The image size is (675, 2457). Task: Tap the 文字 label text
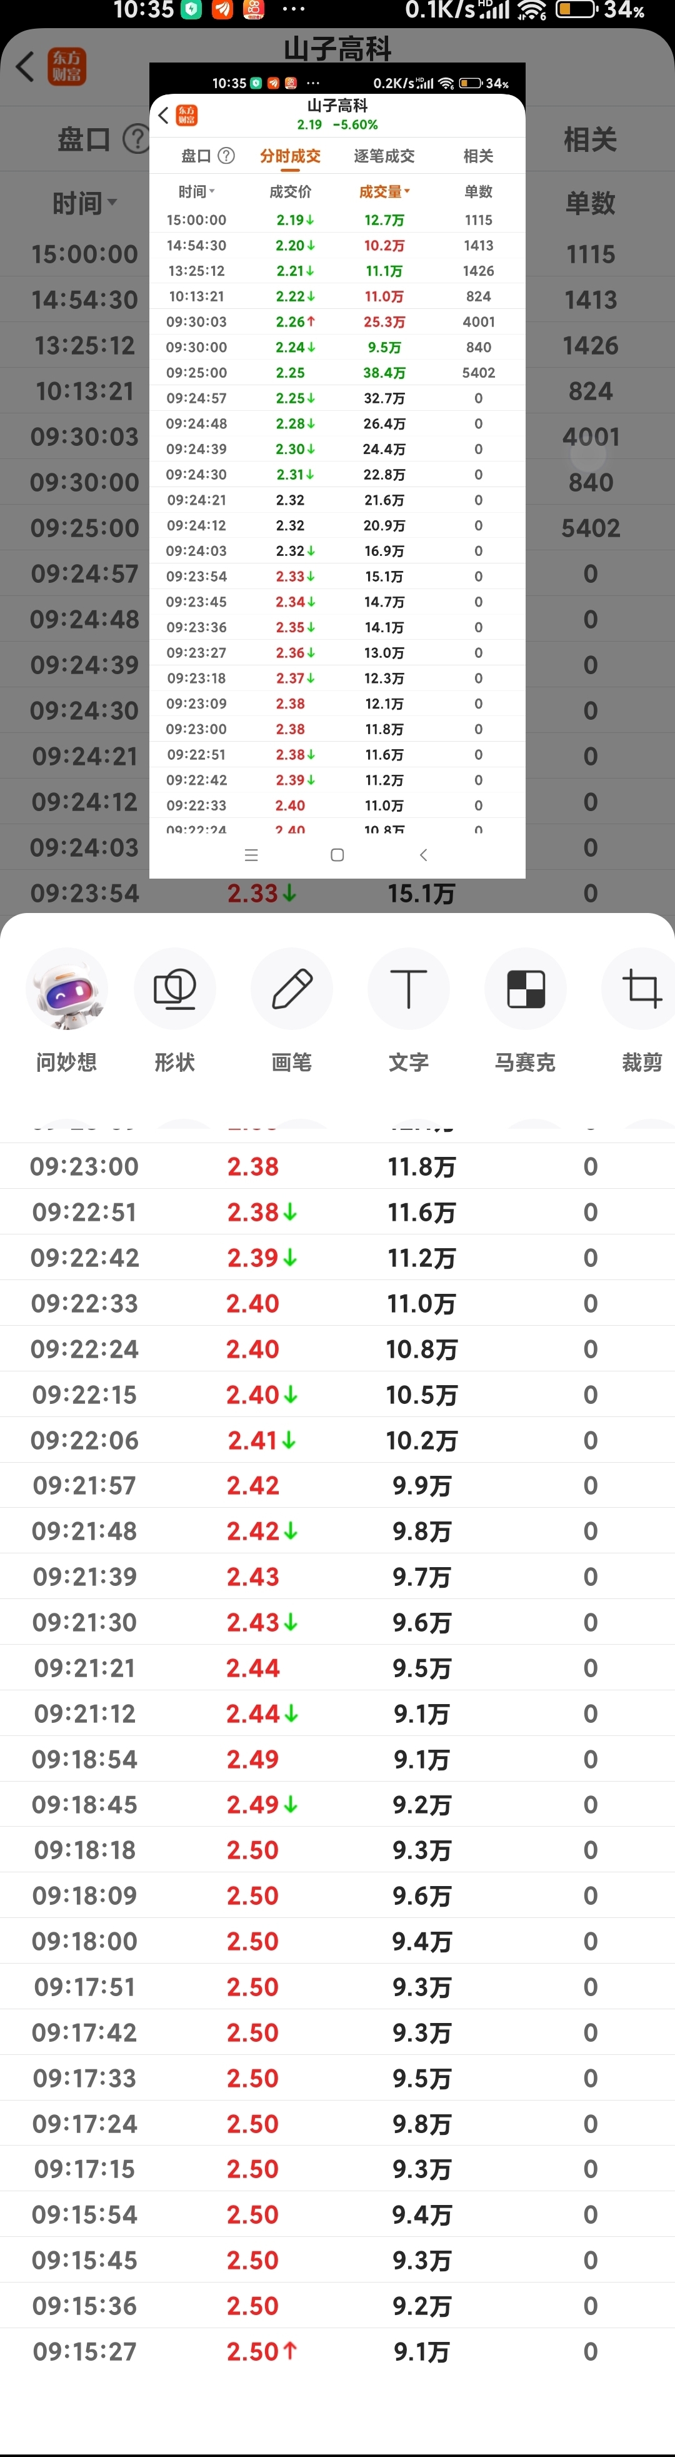point(409,1062)
